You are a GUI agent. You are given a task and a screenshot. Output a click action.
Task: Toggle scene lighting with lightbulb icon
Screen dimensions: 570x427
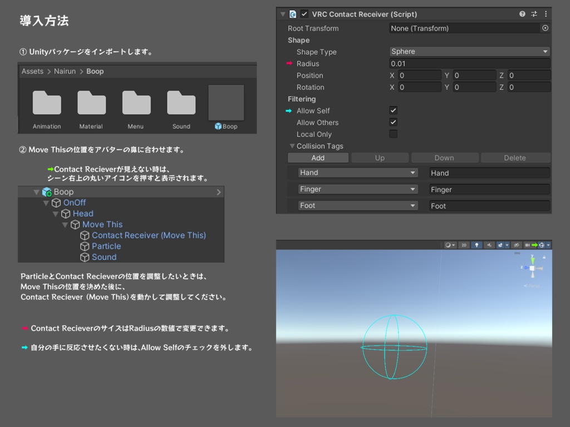pos(476,245)
